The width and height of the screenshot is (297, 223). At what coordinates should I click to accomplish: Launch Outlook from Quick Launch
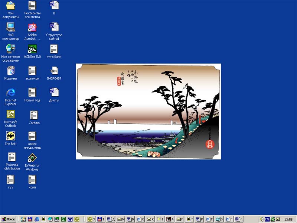coord(77,219)
